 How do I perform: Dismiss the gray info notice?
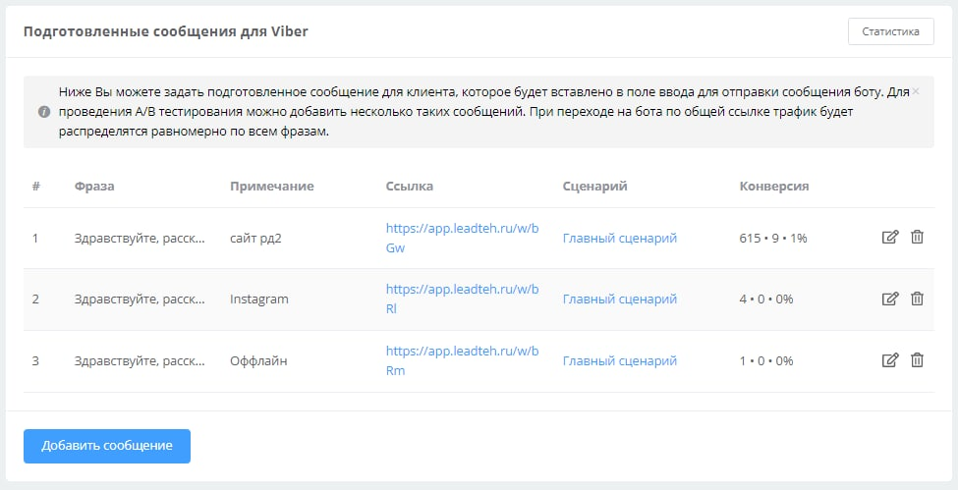click(x=916, y=91)
